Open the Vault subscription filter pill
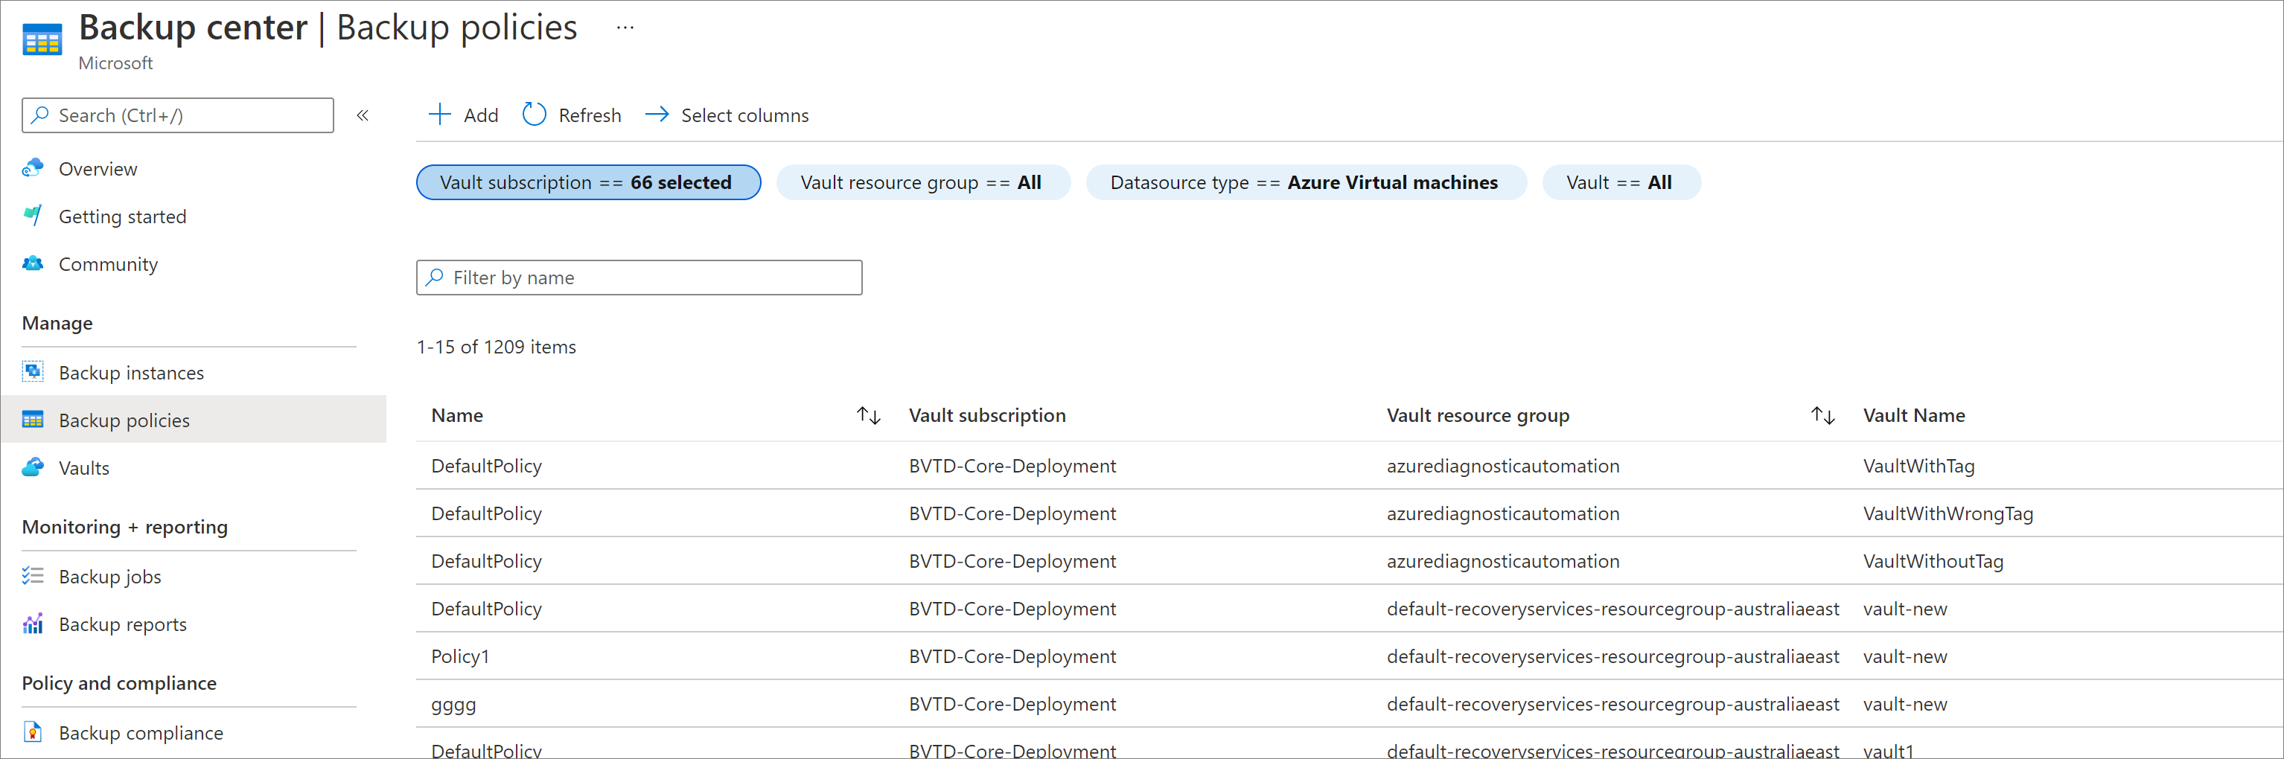 (588, 182)
